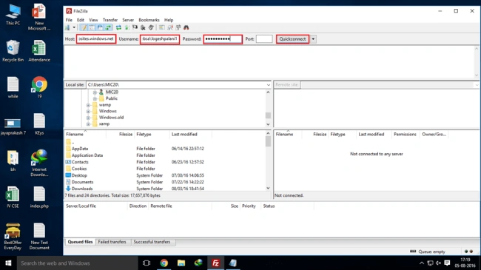Click the disconnect from server icon

pyautogui.click(x=143, y=27)
